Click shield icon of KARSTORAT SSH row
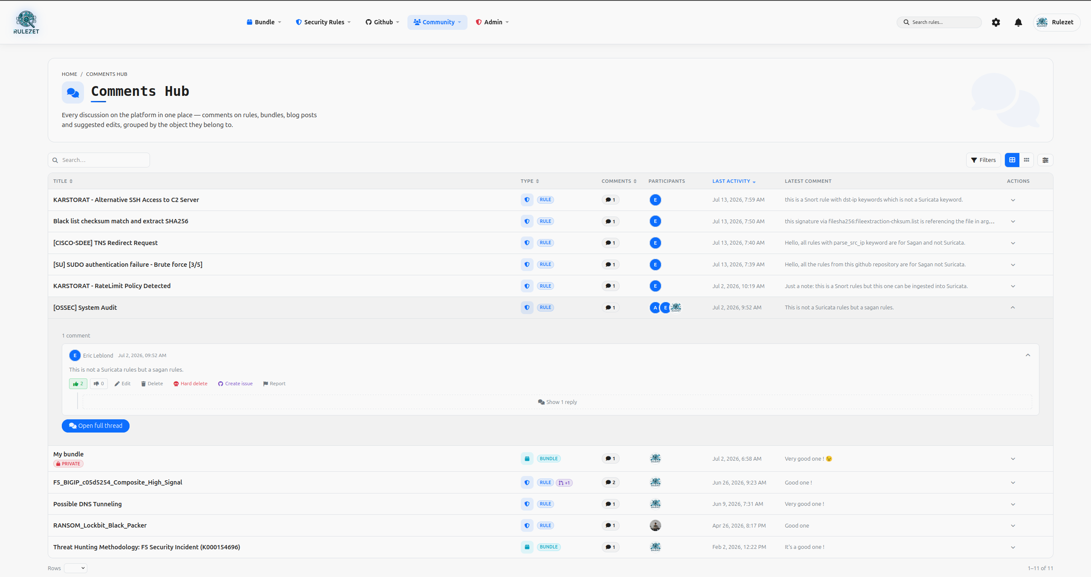 [527, 200]
